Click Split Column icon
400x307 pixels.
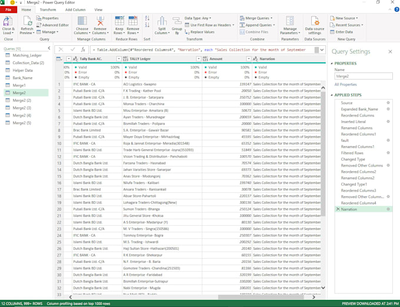162,21
